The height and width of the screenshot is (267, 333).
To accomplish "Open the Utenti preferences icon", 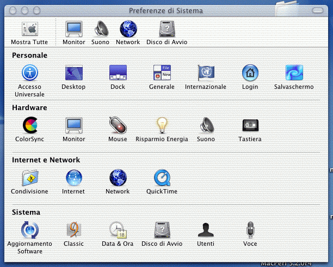I will pyautogui.click(x=206, y=230).
